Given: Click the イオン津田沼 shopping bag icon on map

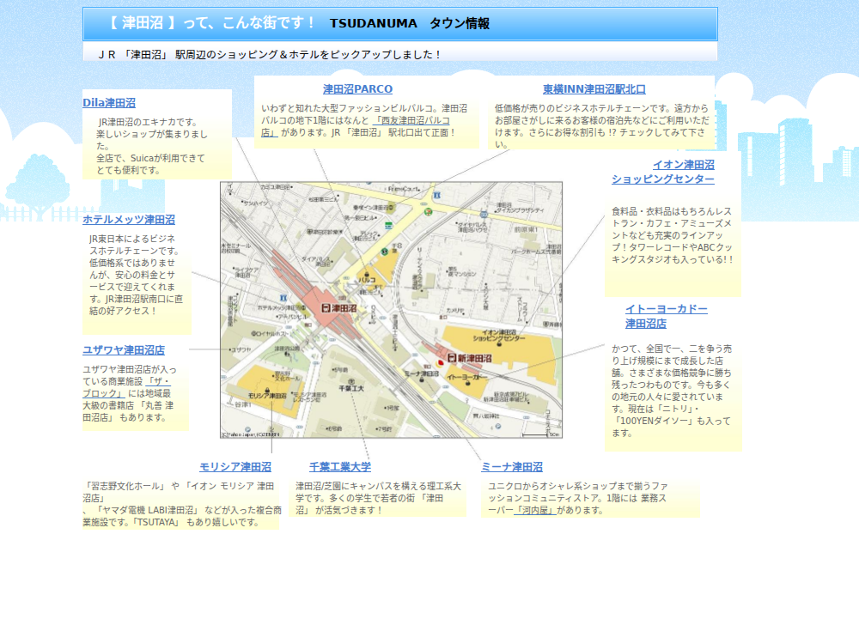Looking at the screenshot, I should [499, 343].
